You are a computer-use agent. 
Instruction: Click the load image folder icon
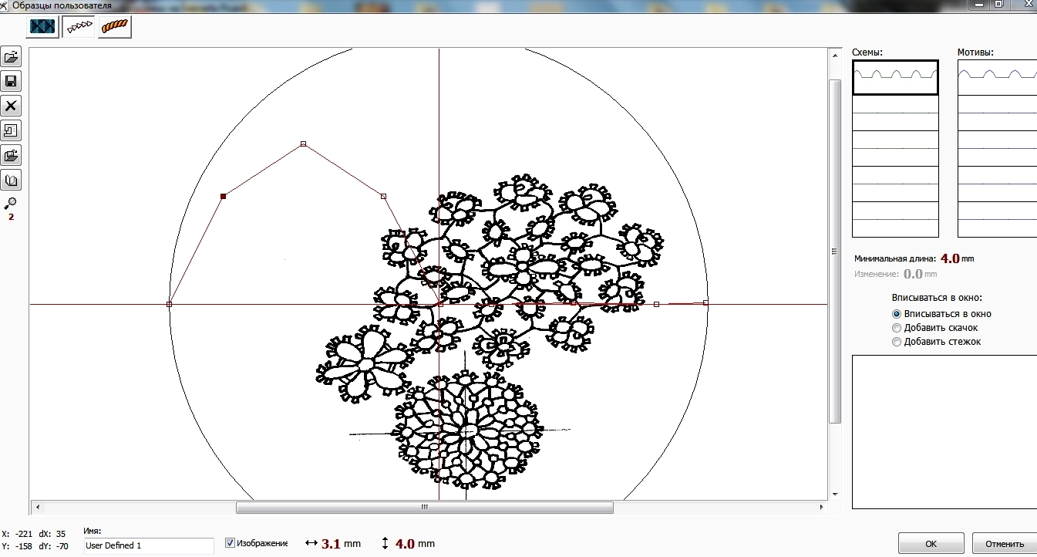[x=12, y=156]
